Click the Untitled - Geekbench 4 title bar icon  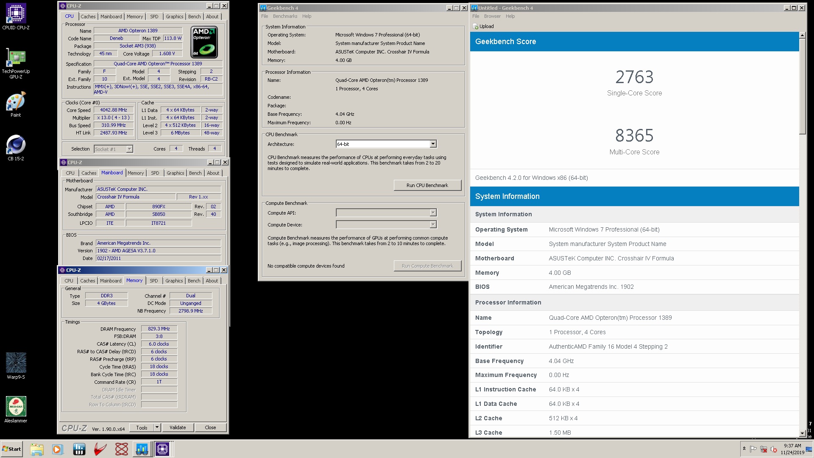[x=474, y=8]
